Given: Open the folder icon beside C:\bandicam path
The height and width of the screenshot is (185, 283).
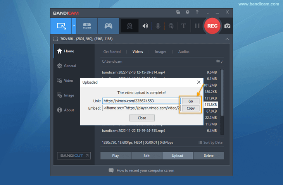Looking at the screenshot, I should 218,61.
